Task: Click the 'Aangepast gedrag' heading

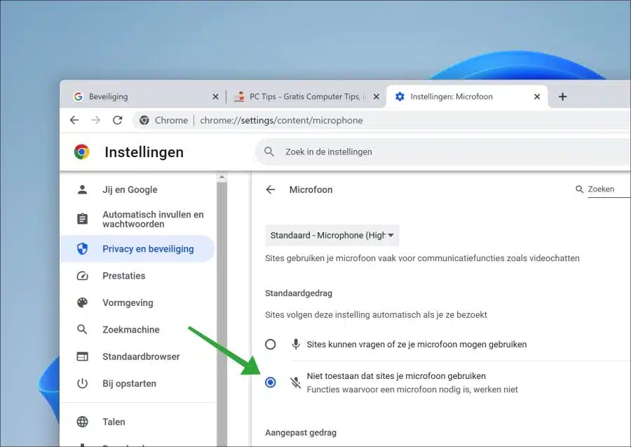Action: click(x=301, y=432)
